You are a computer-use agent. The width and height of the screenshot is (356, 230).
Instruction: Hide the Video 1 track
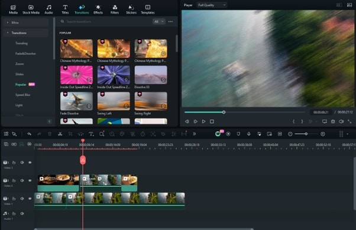tap(30, 199)
